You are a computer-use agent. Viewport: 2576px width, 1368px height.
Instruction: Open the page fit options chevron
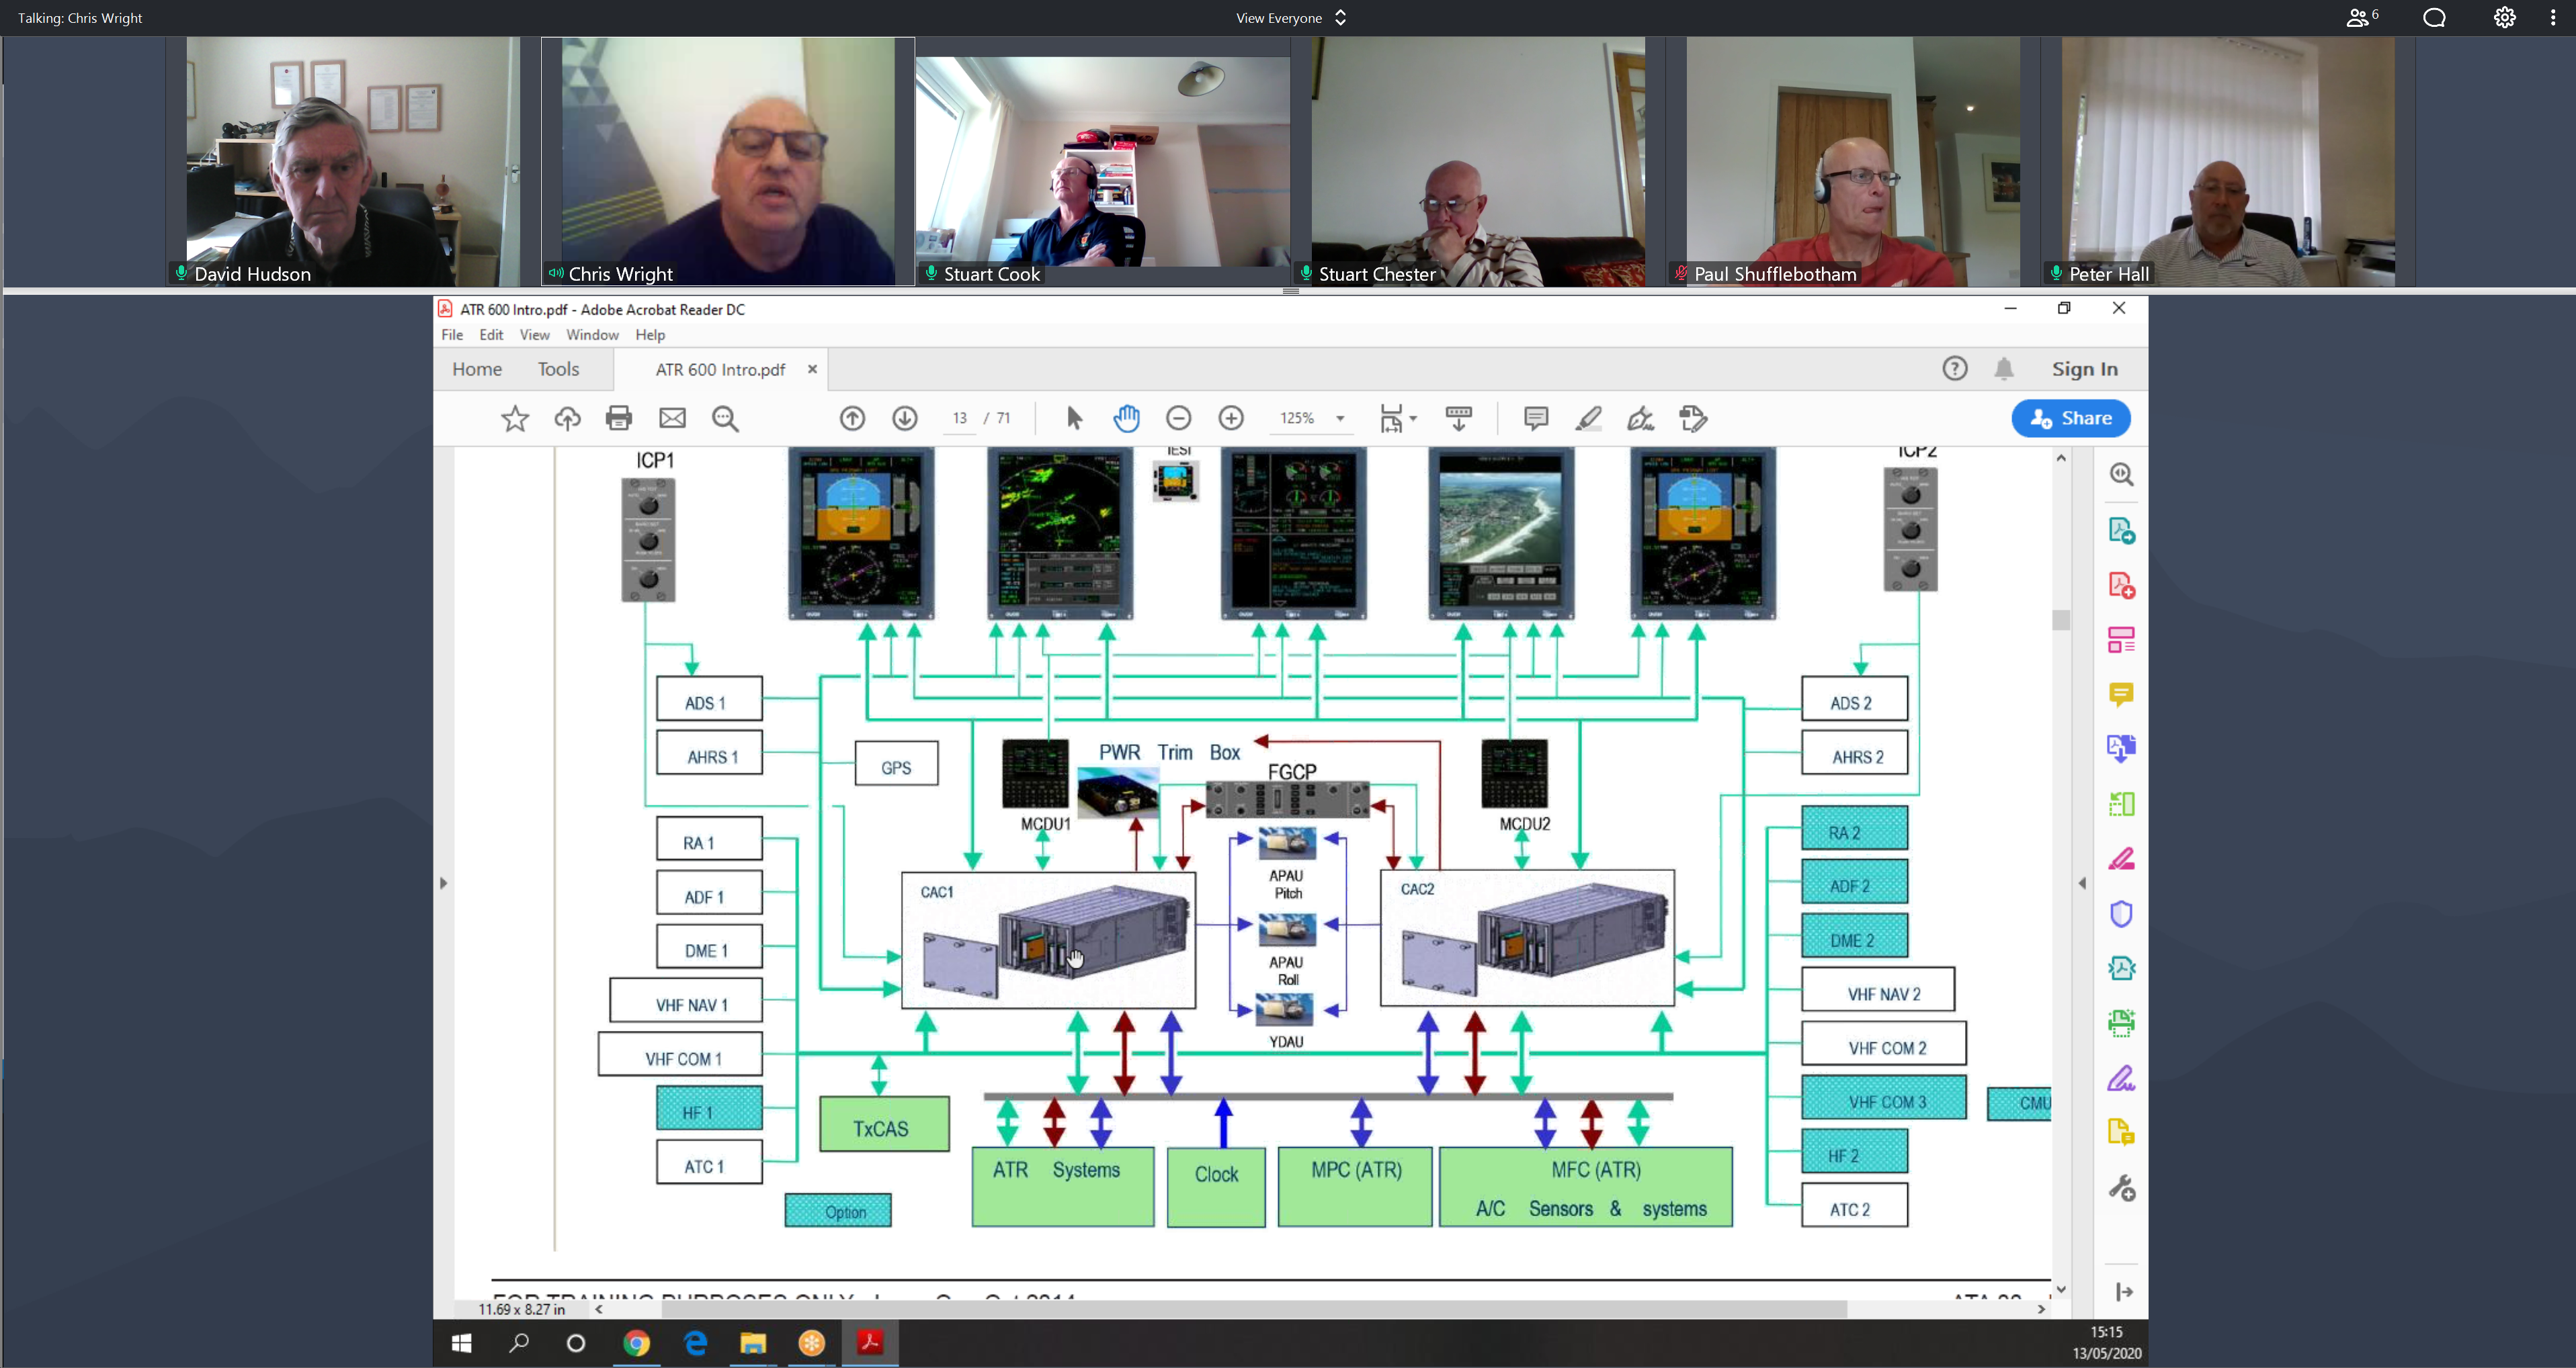(1412, 418)
